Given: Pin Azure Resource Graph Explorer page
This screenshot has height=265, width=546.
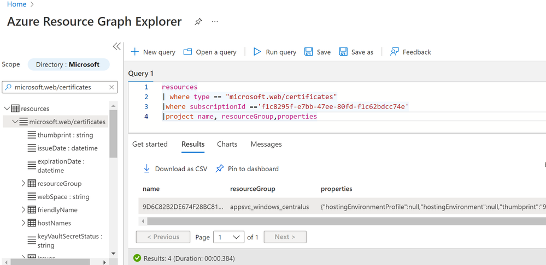Looking at the screenshot, I should 198,22.
